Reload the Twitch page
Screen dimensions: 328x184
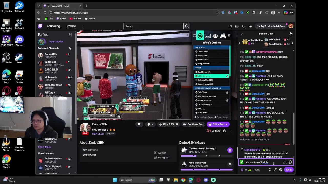click(45, 13)
